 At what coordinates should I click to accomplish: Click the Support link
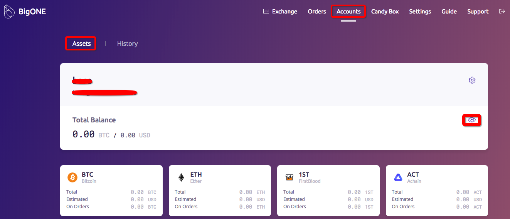pyautogui.click(x=478, y=12)
